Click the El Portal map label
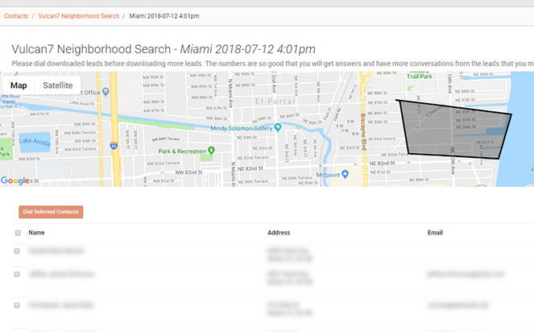Screen dimensions: 534x332 (x=275, y=102)
